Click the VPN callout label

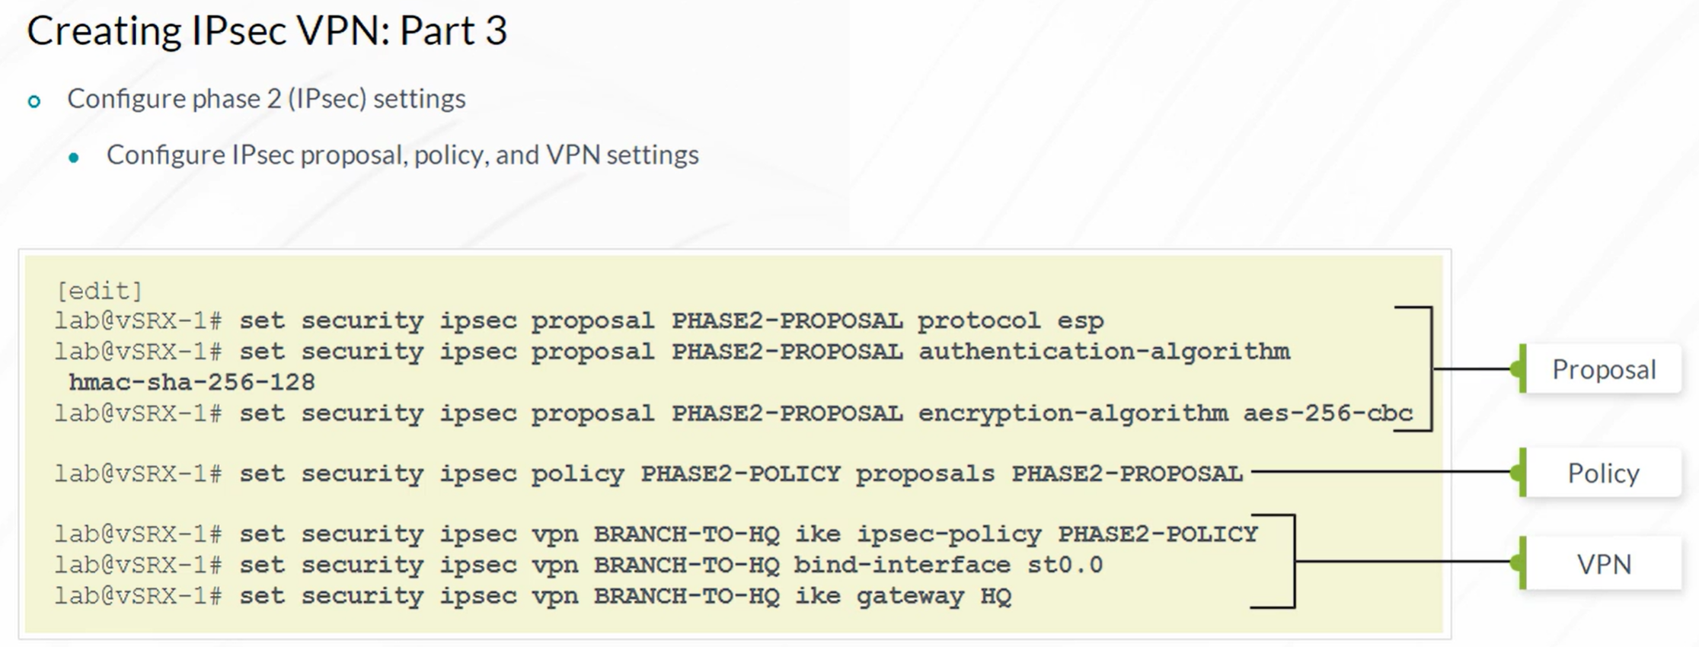pyautogui.click(x=1604, y=564)
